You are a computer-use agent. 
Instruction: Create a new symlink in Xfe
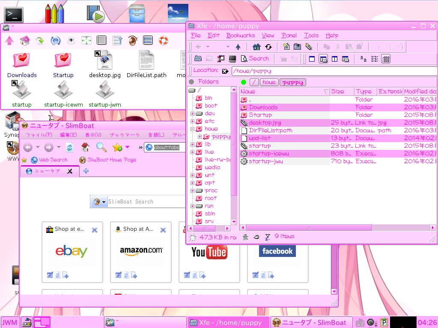309,47
